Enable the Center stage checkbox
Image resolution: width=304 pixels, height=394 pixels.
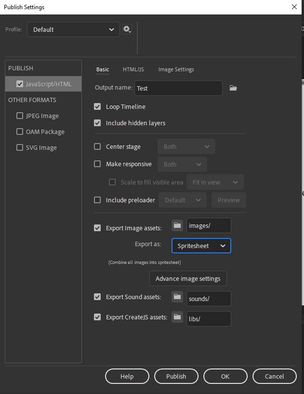97,146
